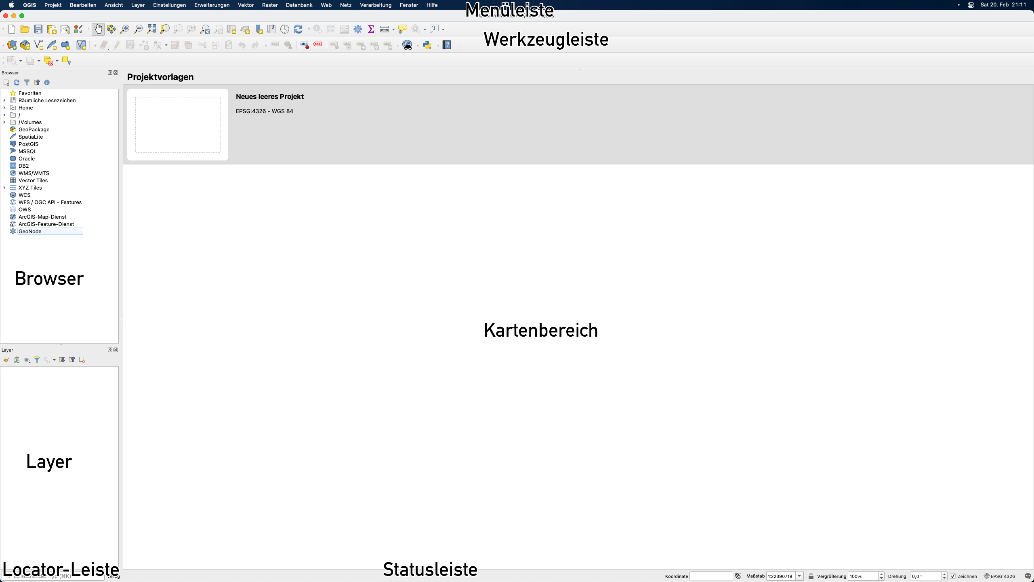The width and height of the screenshot is (1034, 582).
Task: Open the MetaSearch catalog client icon
Action: pyautogui.click(x=407, y=45)
